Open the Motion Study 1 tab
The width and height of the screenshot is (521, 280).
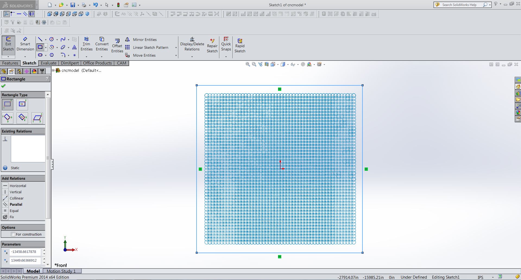(x=61, y=271)
